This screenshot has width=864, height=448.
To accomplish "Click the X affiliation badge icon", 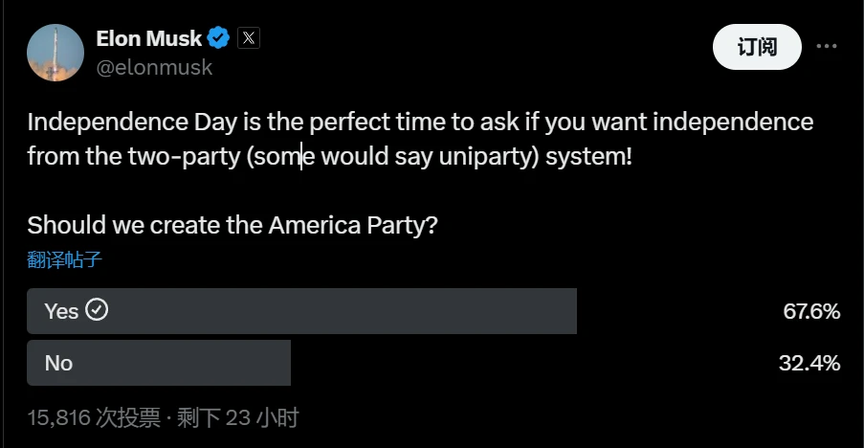I will [x=248, y=38].
